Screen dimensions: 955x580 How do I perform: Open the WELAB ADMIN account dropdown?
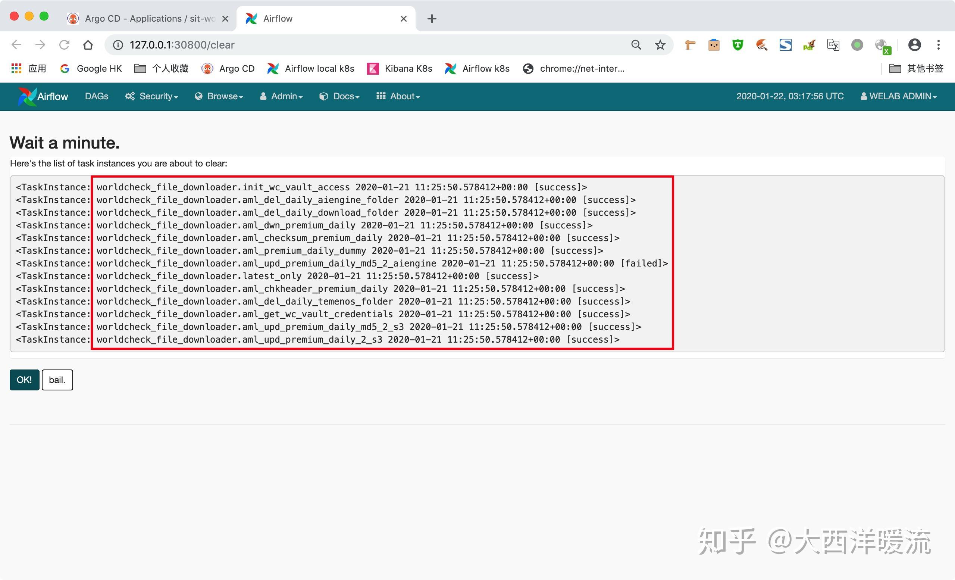click(898, 96)
